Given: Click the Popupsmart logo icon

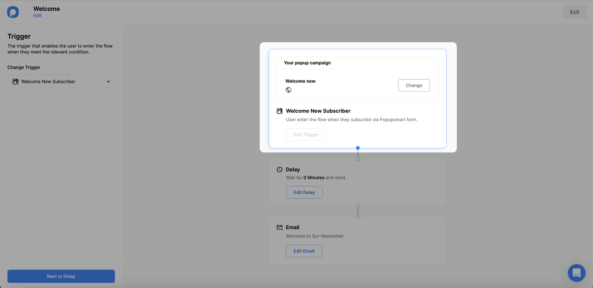Looking at the screenshot, I should [x=13, y=12].
